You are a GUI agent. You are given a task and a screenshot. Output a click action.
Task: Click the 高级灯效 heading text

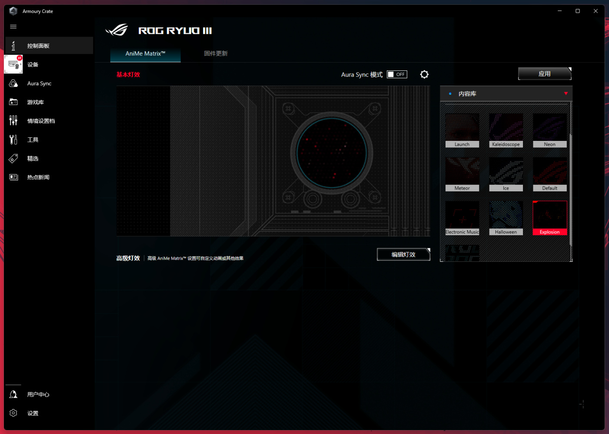point(128,258)
